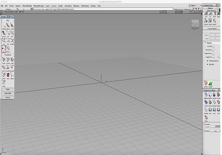
Task: Click the shading-off diagnostic icon
Action: (x=206, y=95)
